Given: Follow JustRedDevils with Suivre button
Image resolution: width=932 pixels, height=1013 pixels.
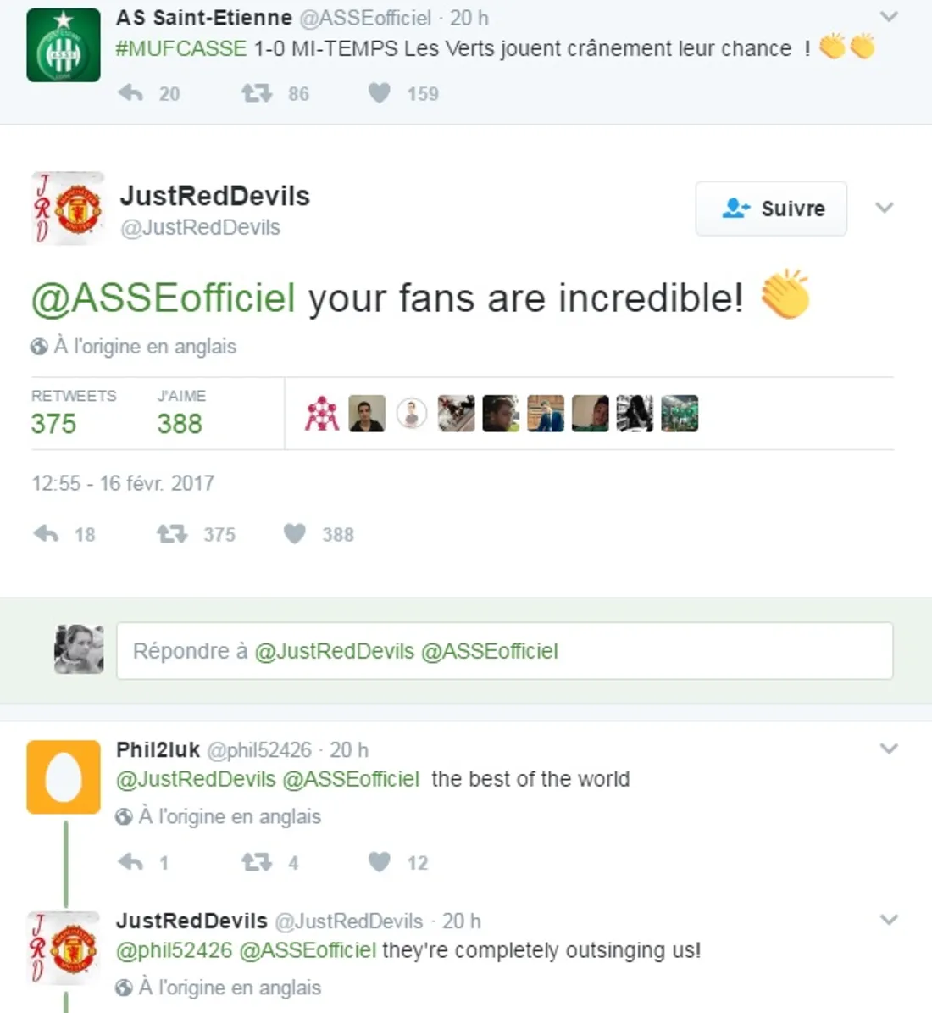Looking at the screenshot, I should point(771,209).
